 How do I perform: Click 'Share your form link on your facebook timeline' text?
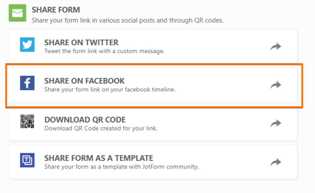(110, 90)
